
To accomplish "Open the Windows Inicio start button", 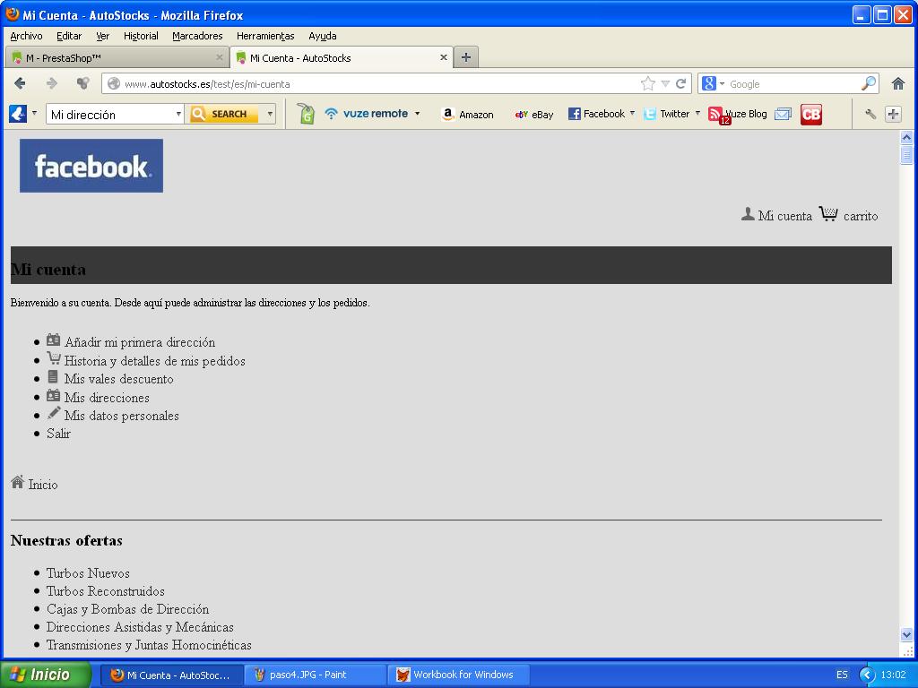I will point(45,675).
